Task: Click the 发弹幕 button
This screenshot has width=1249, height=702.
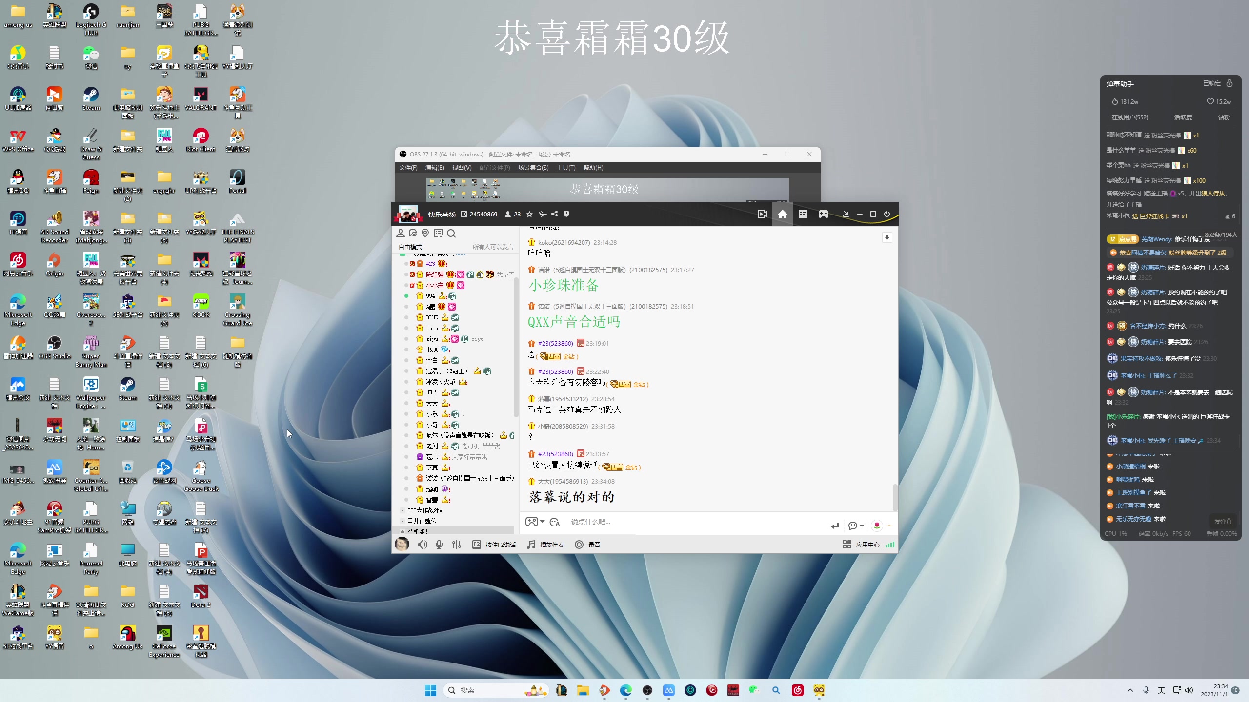Action: point(1223,521)
